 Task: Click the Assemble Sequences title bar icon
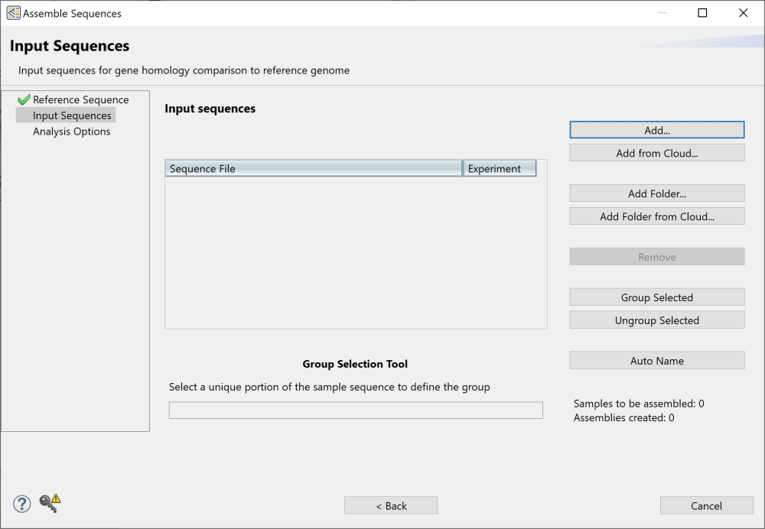pyautogui.click(x=11, y=12)
